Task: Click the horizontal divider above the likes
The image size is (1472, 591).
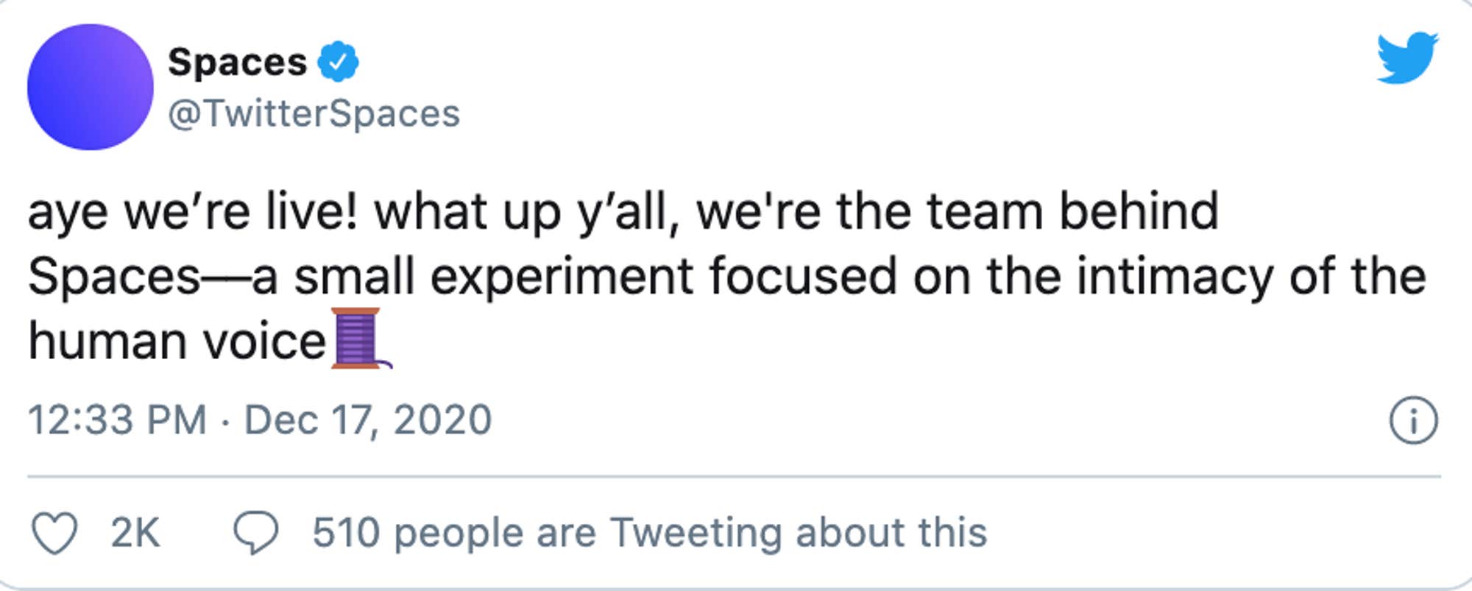Action: tap(734, 477)
